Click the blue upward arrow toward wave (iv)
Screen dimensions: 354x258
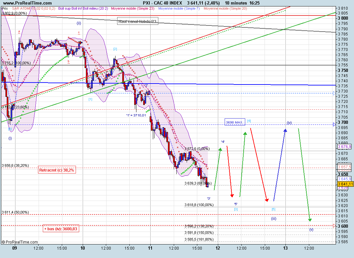[279, 164]
